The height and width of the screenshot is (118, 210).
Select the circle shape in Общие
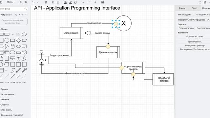pyautogui.click(x=7, y=40)
